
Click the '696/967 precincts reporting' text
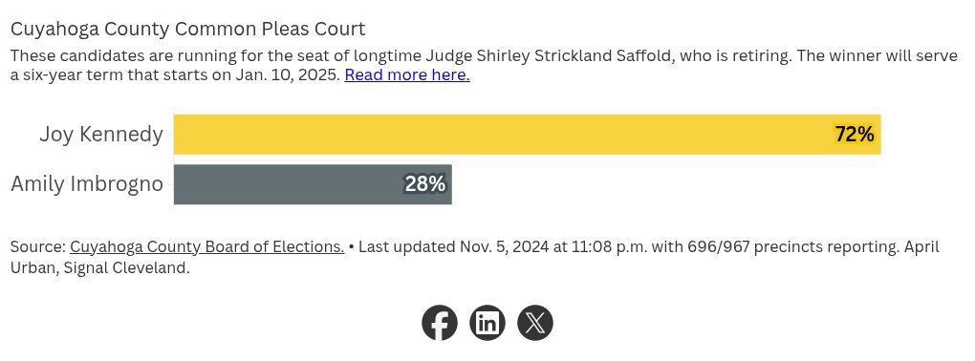pos(792,247)
